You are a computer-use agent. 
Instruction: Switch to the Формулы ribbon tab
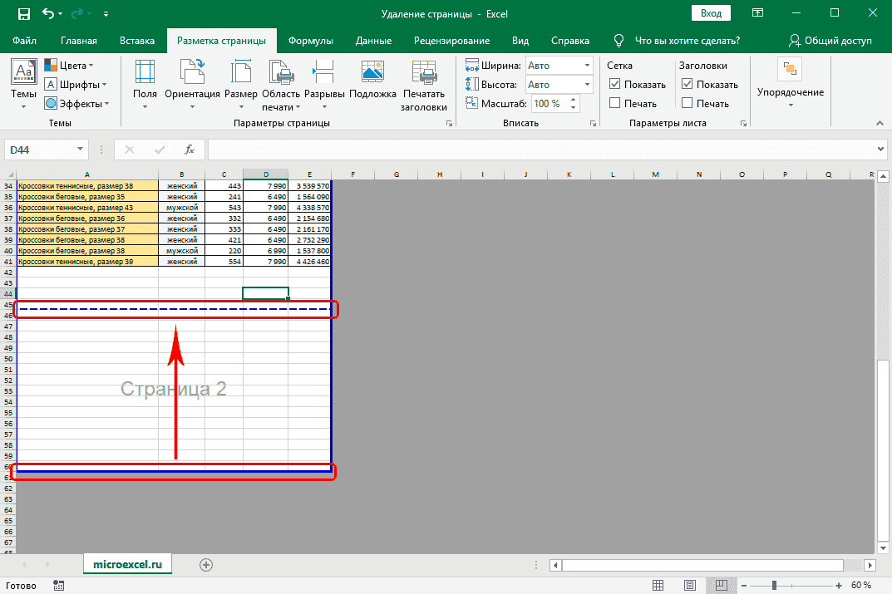(x=310, y=41)
